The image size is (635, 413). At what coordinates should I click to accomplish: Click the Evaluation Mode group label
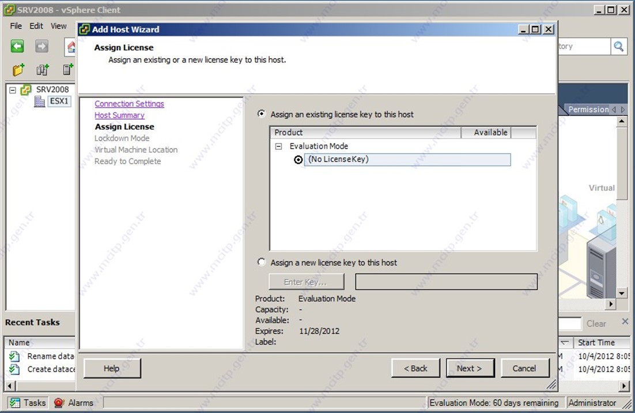click(x=319, y=146)
